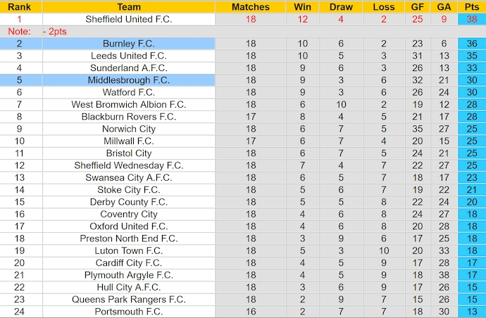486x318 pixels.
Task: Select the Norwich City team name
Action: (129, 129)
